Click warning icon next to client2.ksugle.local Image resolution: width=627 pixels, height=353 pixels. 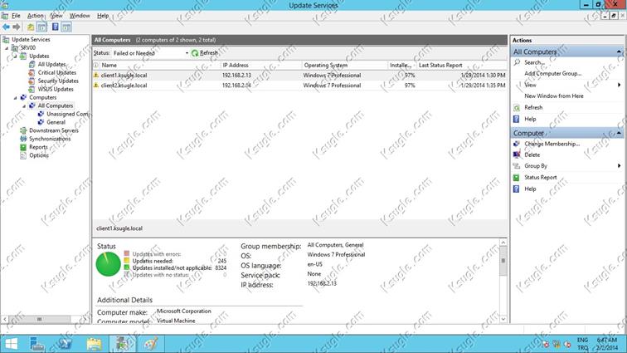[96, 86]
